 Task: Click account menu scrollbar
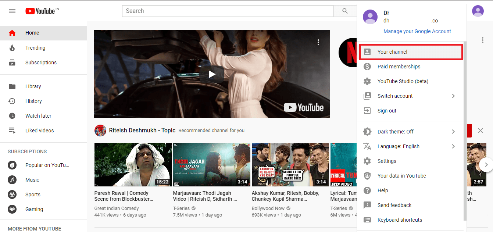(x=465, y=131)
